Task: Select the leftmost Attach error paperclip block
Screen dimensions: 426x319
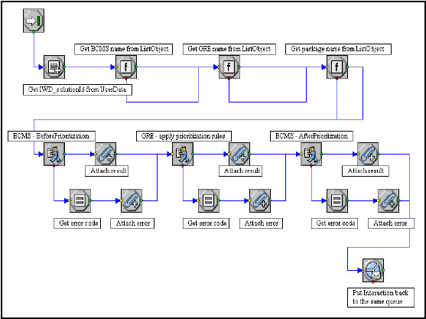Action: point(132,200)
